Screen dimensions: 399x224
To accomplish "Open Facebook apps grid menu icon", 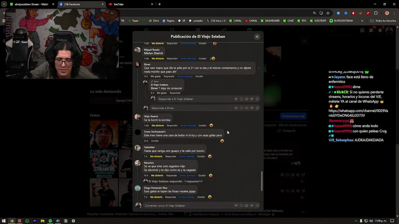I will pos(362,30).
